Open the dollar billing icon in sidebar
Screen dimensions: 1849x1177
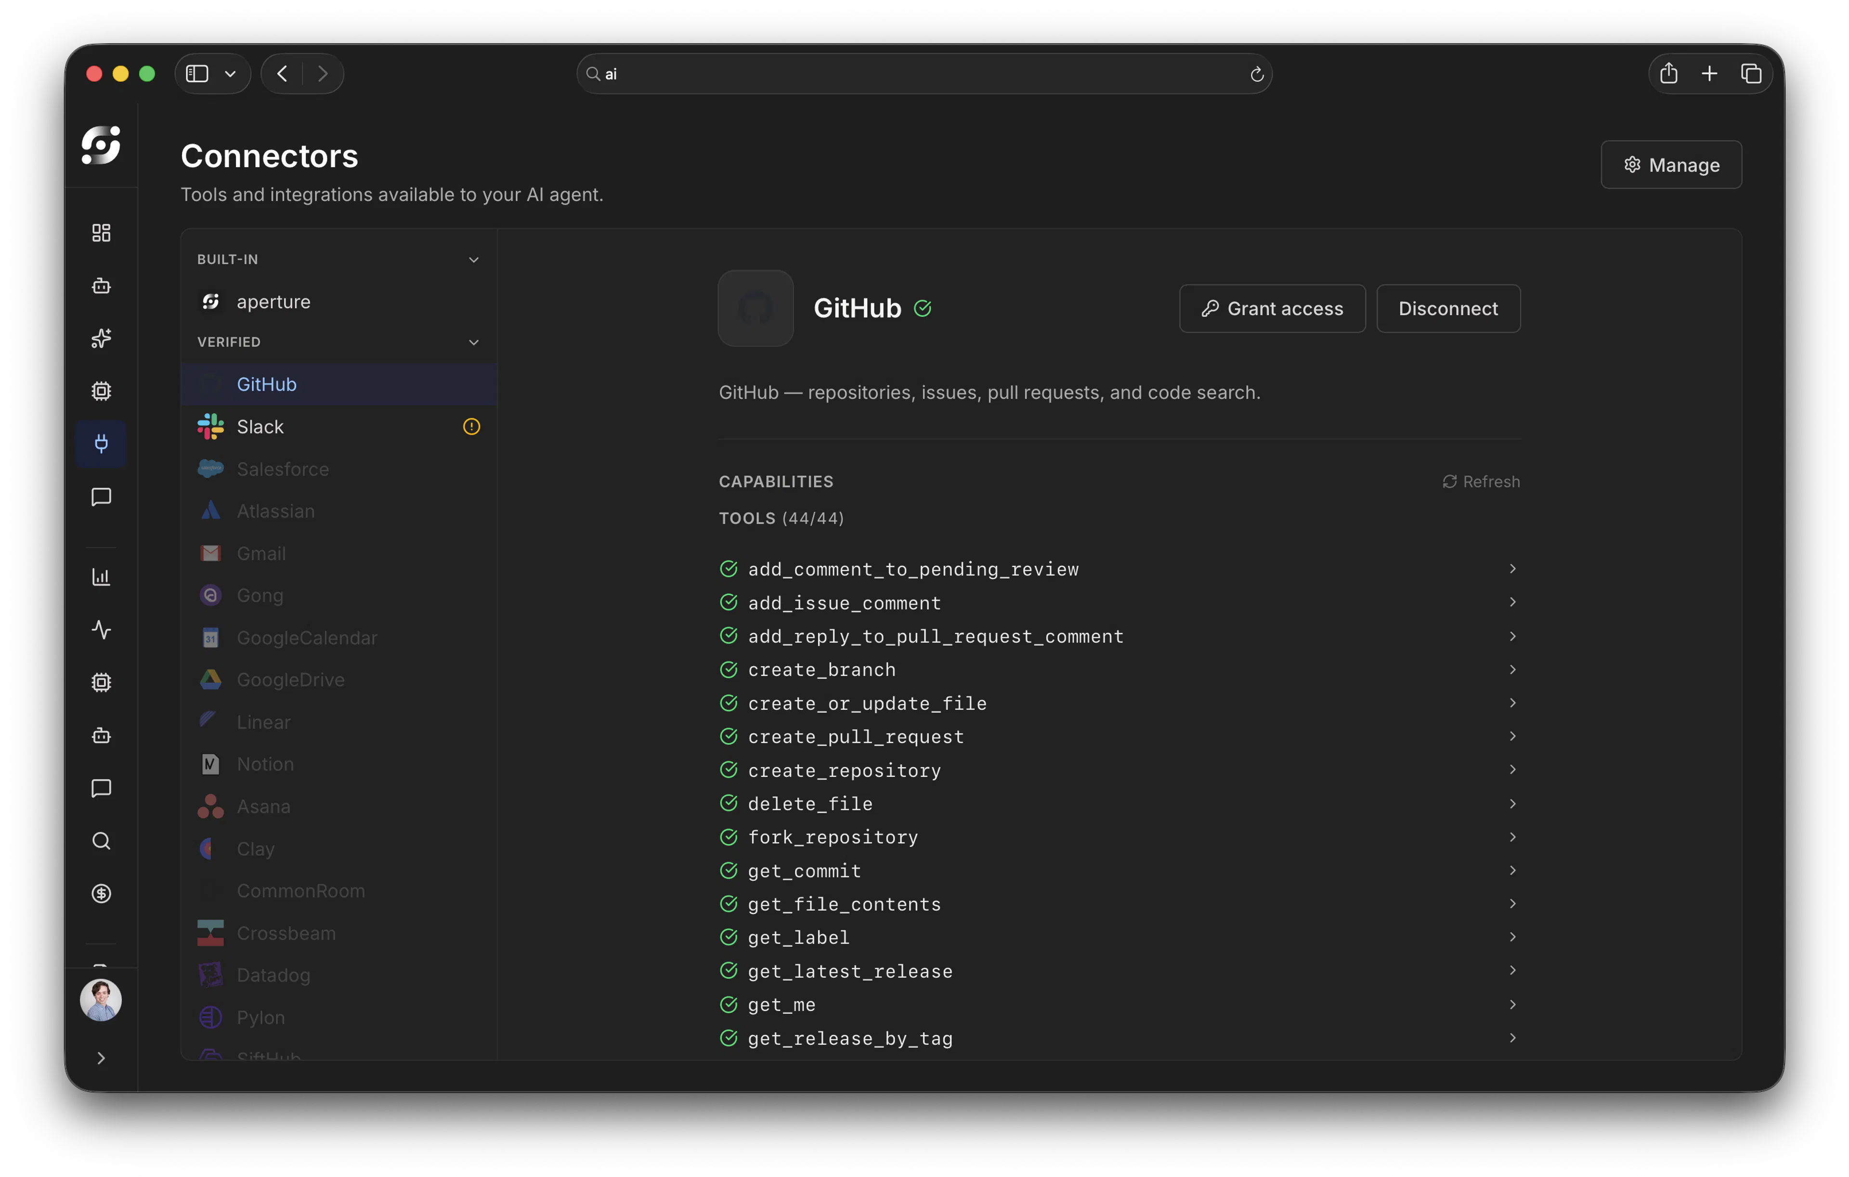(101, 894)
